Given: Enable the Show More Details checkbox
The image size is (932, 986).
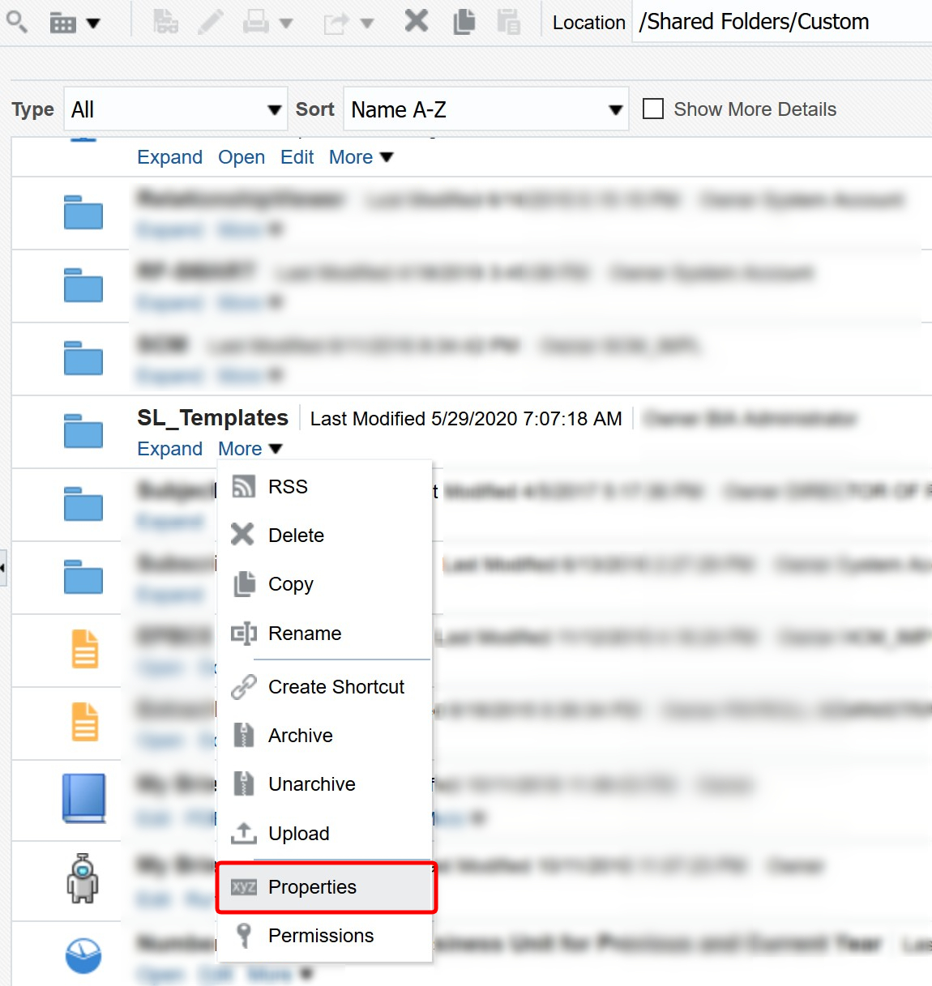Looking at the screenshot, I should (652, 108).
